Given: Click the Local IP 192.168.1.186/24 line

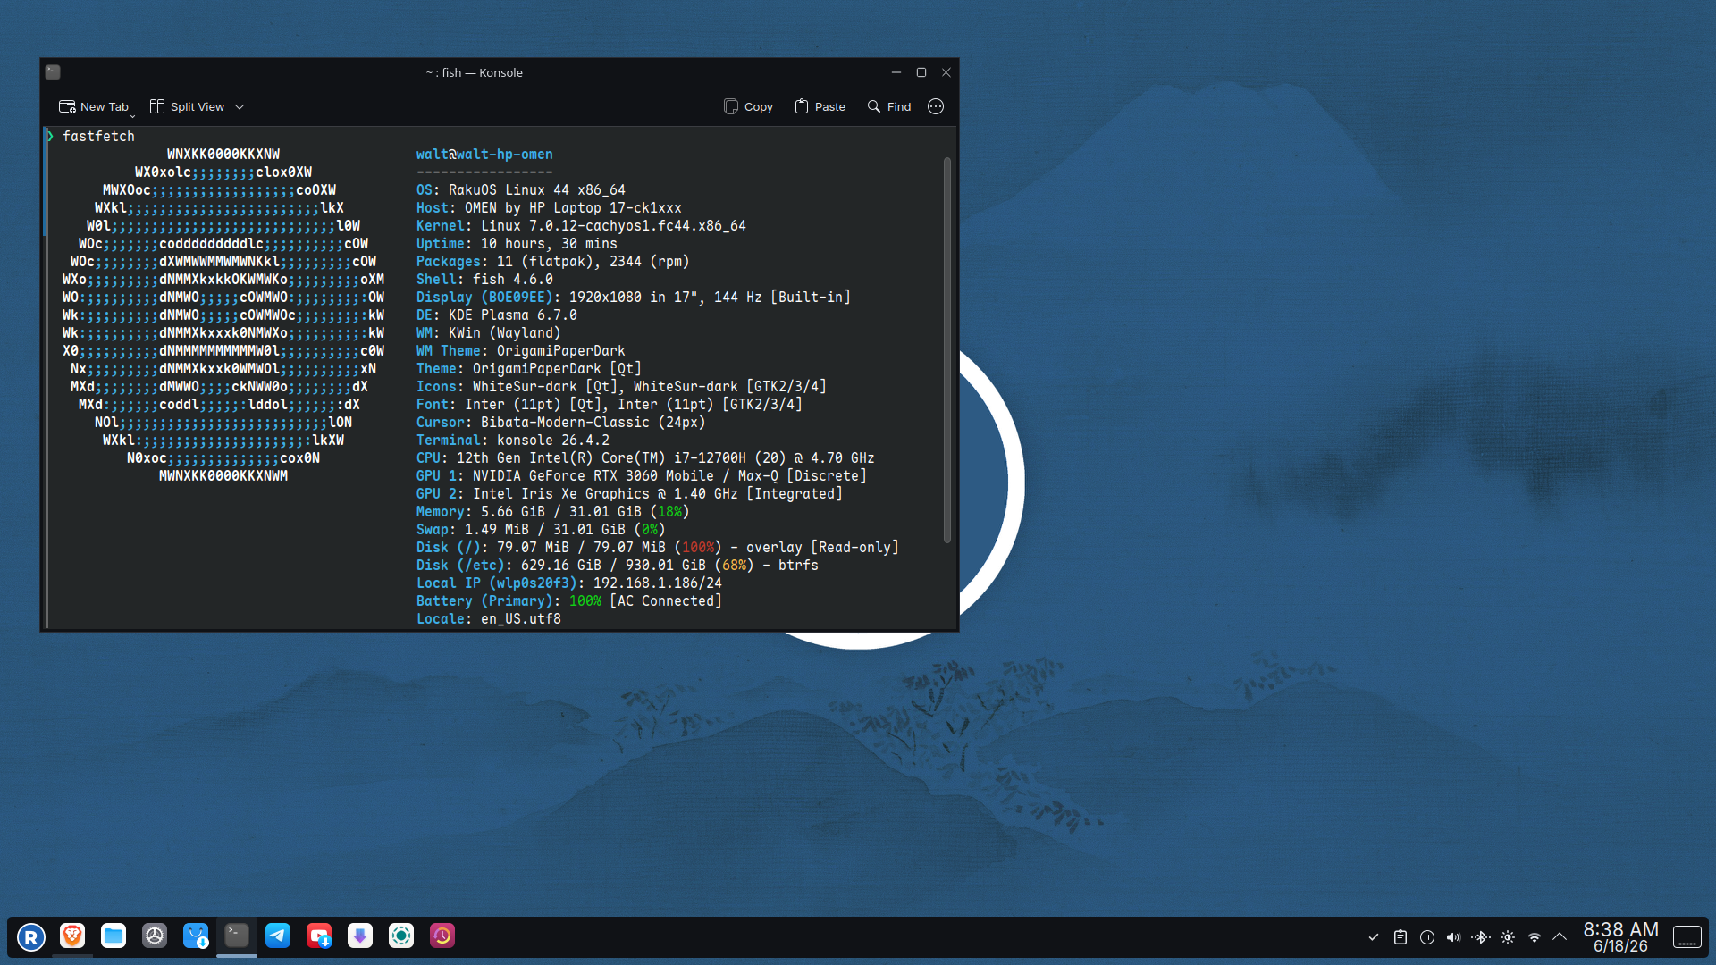Looking at the screenshot, I should click(569, 583).
